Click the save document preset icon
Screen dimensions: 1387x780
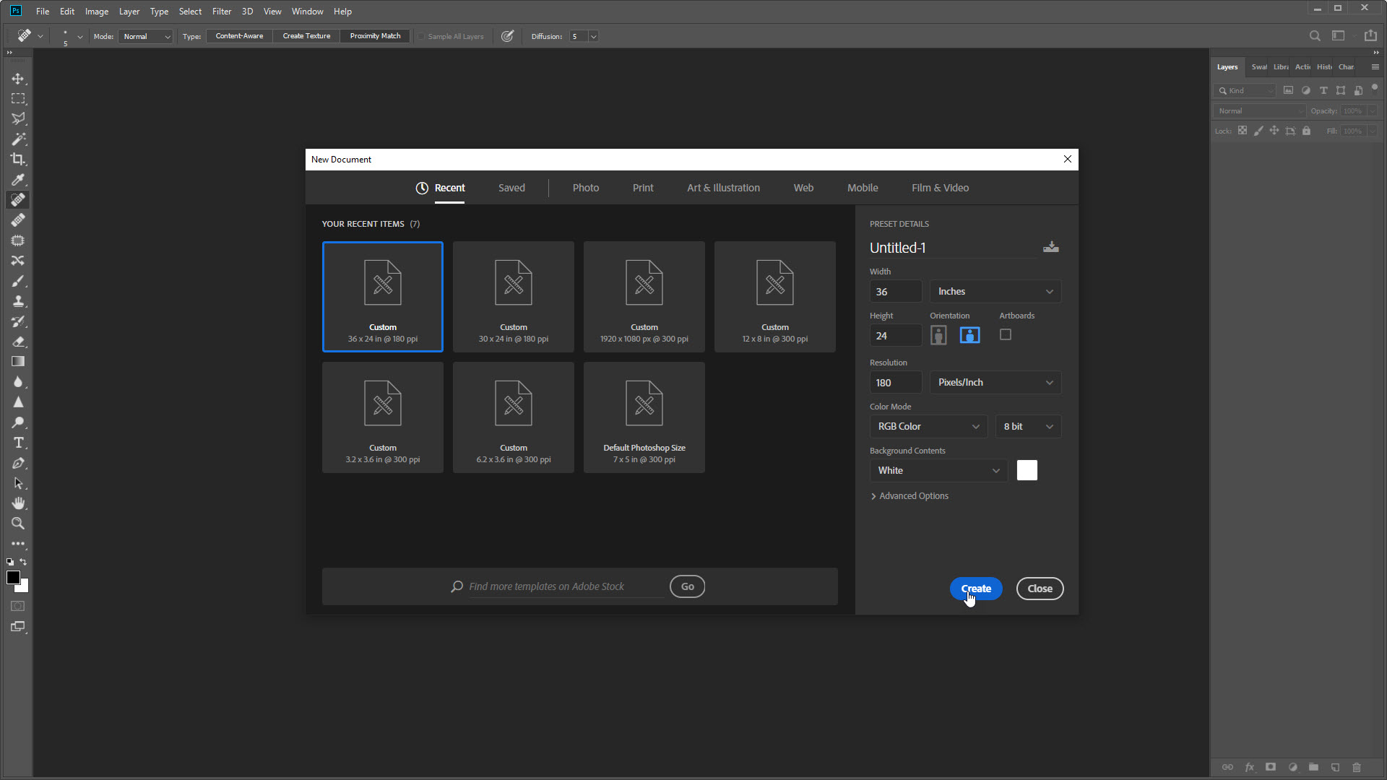1050,247
